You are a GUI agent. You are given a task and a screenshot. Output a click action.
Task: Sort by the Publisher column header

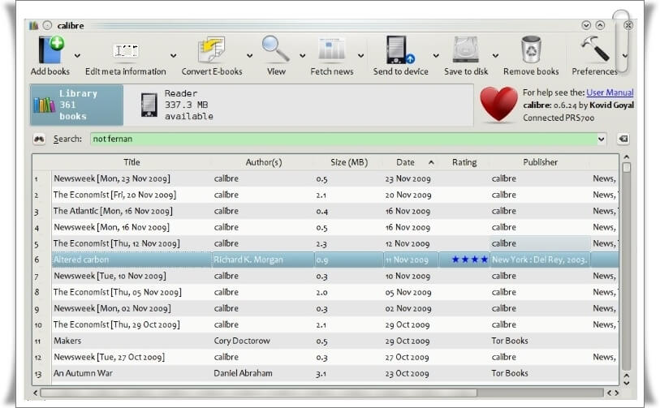click(540, 162)
